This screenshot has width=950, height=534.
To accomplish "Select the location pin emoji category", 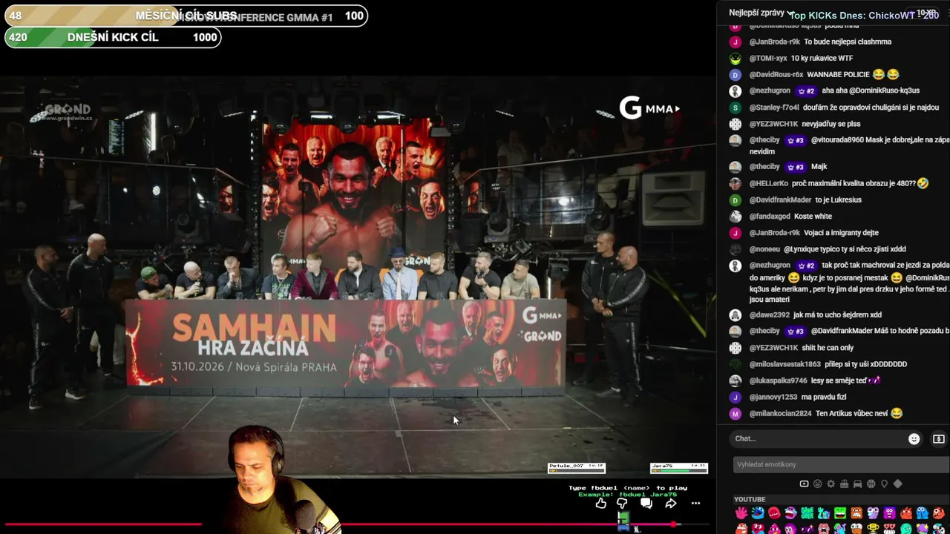I will 884,484.
